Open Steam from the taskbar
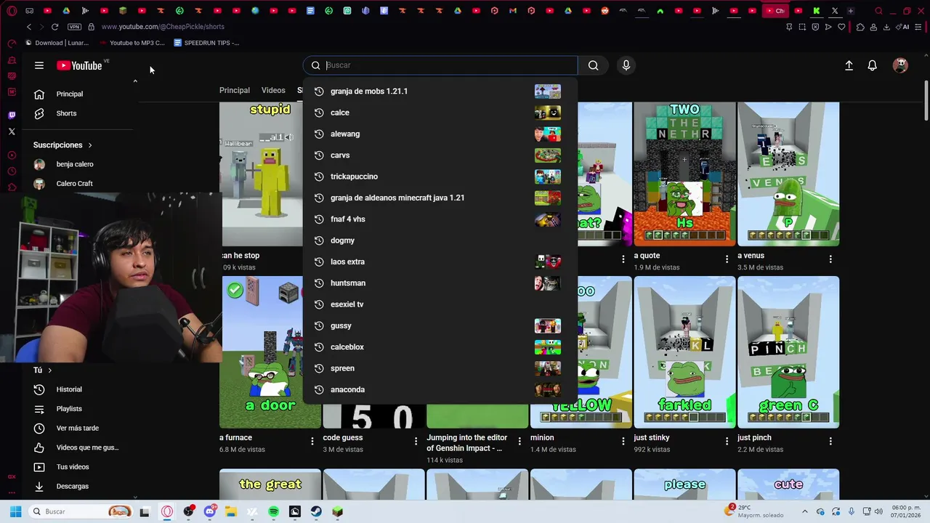Image resolution: width=930 pixels, height=523 pixels. click(x=316, y=512)
